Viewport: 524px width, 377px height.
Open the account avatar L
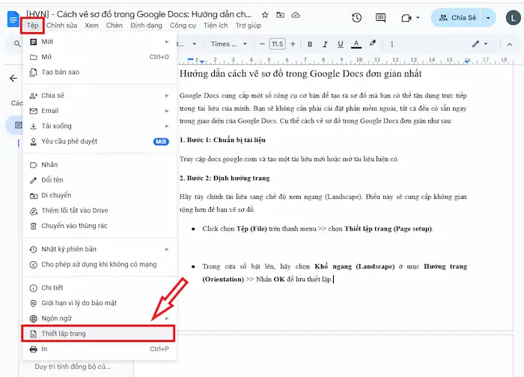tap(513, 18)
